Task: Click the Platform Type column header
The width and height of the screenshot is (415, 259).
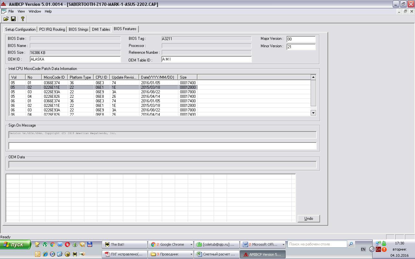Action: (80, 77)
